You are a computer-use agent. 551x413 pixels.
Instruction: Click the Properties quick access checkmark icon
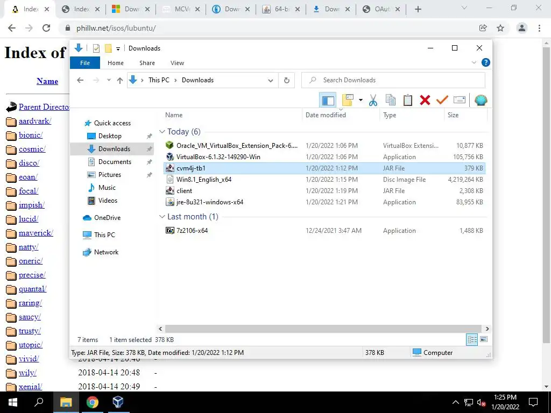click(96, 48)
